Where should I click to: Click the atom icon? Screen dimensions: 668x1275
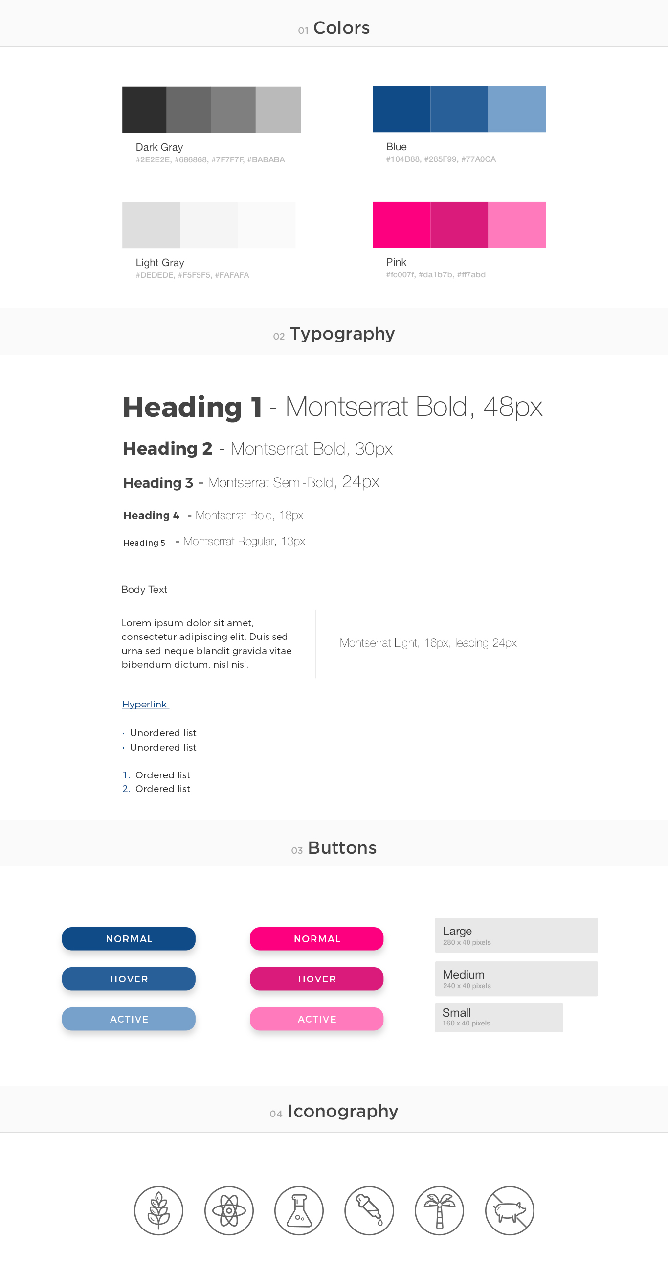click(228, 1210)
